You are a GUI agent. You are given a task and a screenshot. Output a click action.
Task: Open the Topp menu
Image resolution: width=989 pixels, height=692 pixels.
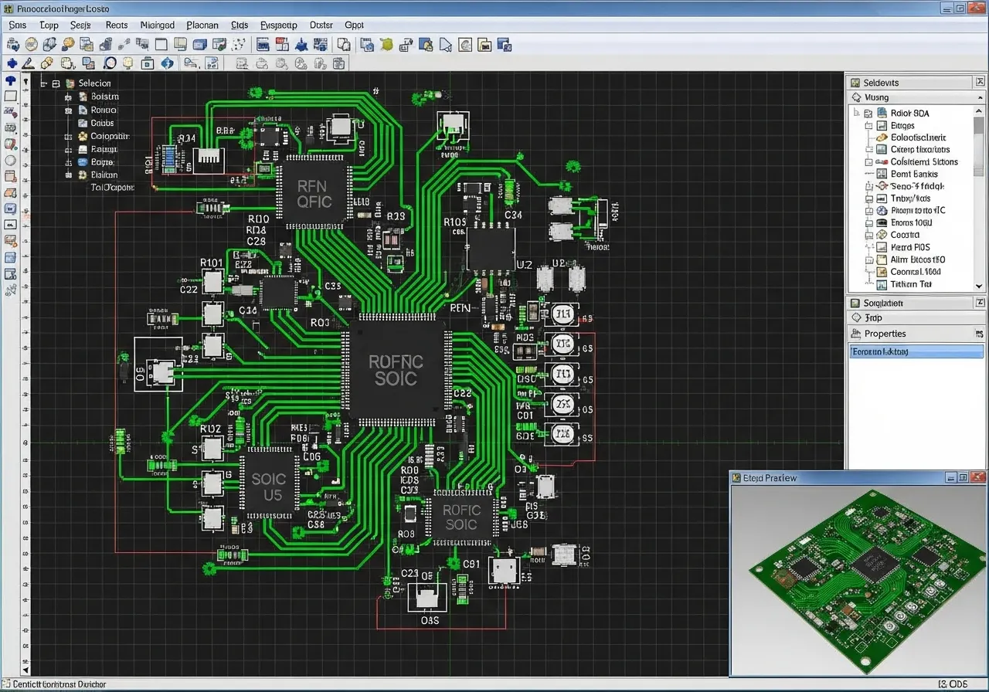(49, 25)
